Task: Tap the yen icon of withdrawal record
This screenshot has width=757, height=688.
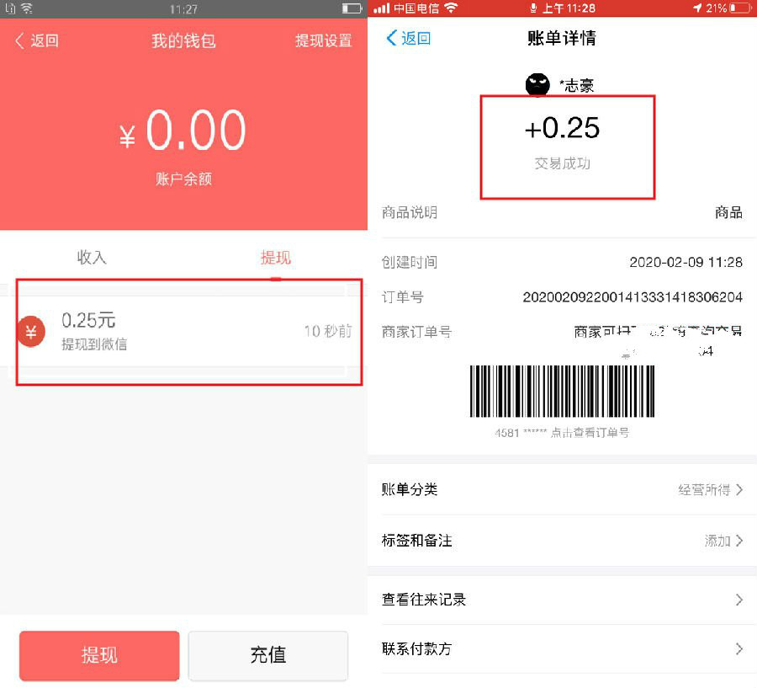Action: 31,332
